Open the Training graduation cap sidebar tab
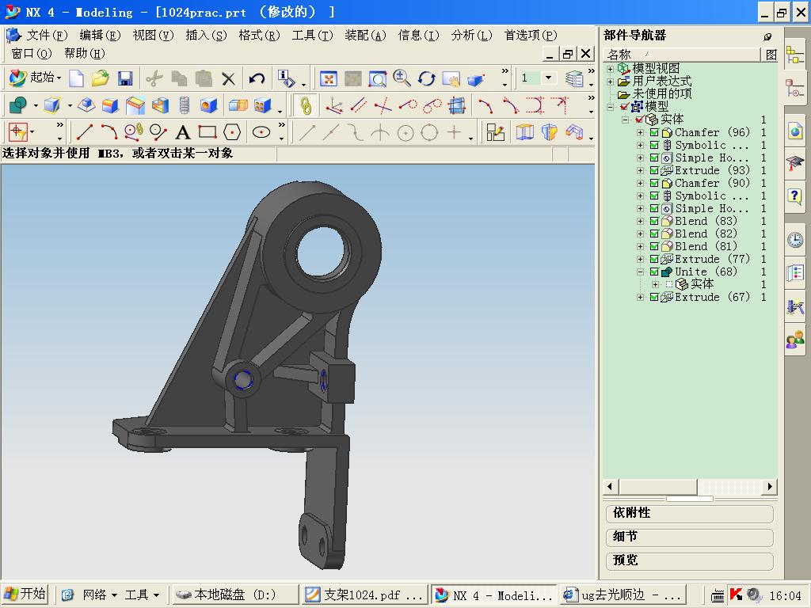The image size is (811, 608). pyautogui.click(x=795, y=163)
